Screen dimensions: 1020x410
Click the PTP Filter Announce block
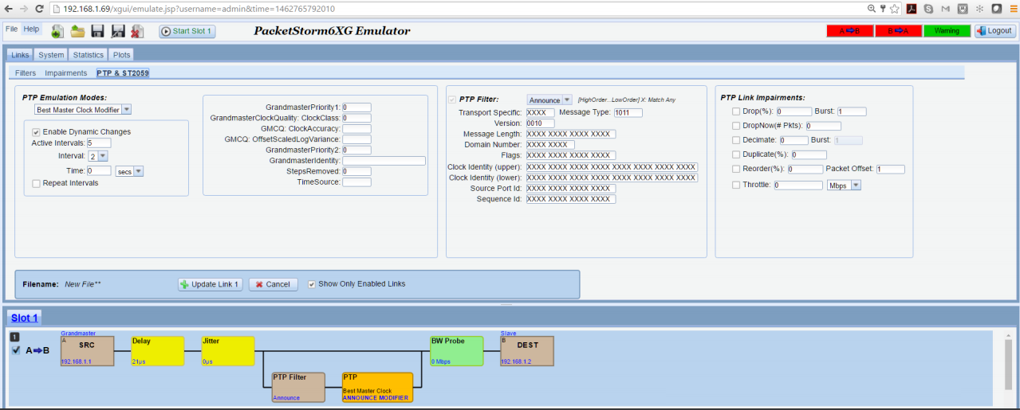(298, 387)
